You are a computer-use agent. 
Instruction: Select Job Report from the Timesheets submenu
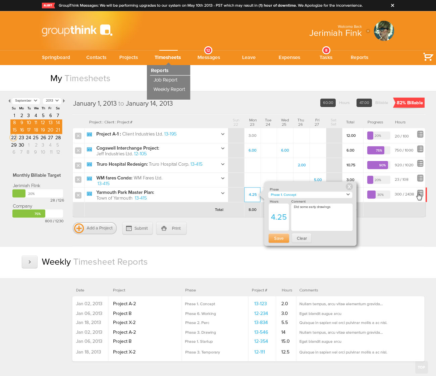point(165,80)
